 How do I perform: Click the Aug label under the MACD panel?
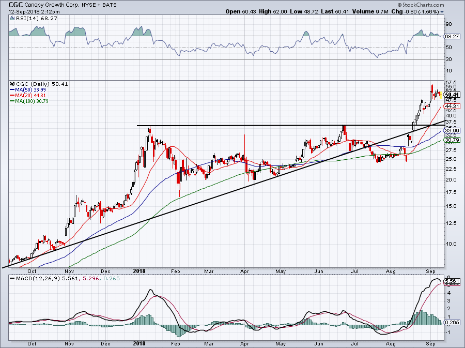pyautogui.click(x=391, y=343)
